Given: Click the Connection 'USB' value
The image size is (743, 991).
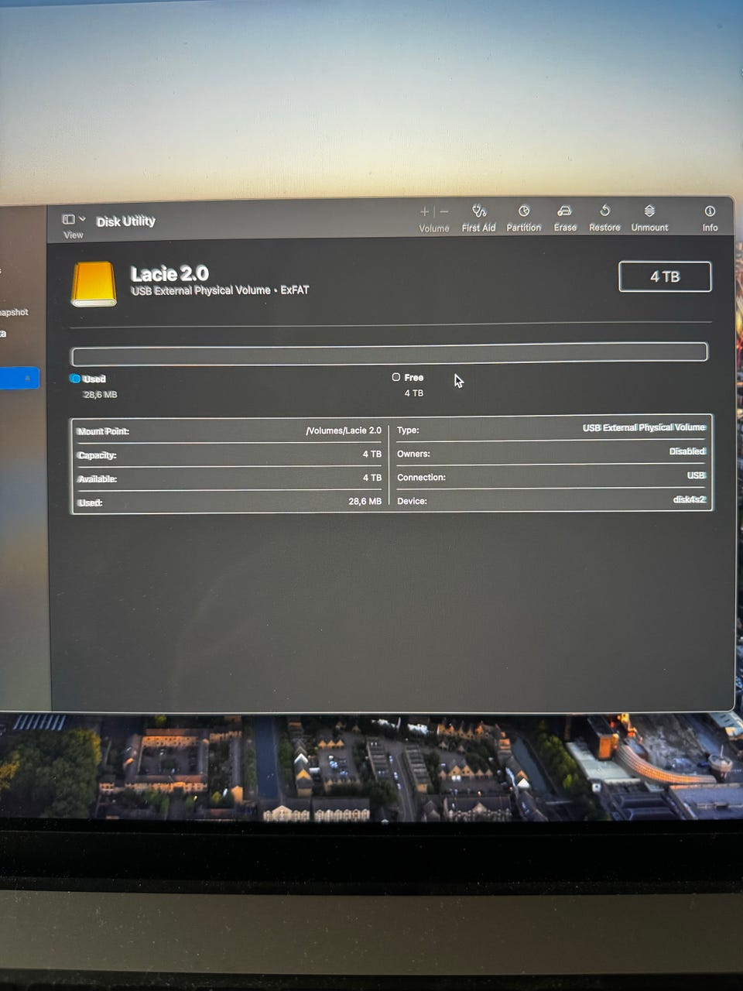Looking at the screenshot, I should [x=696, y=475].
